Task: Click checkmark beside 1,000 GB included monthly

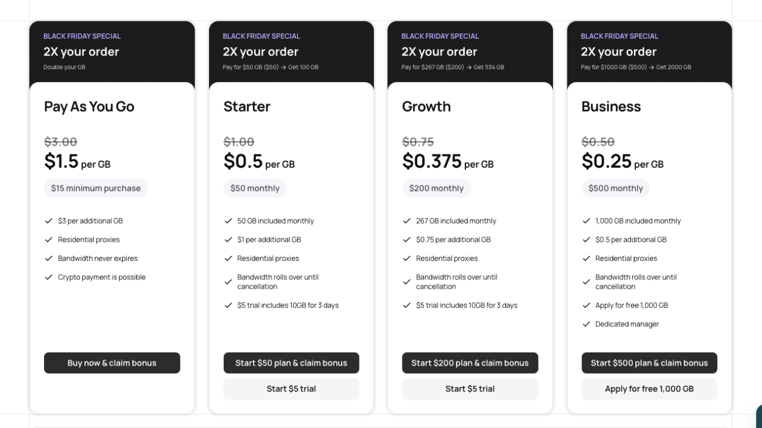Action: [586, 221]
